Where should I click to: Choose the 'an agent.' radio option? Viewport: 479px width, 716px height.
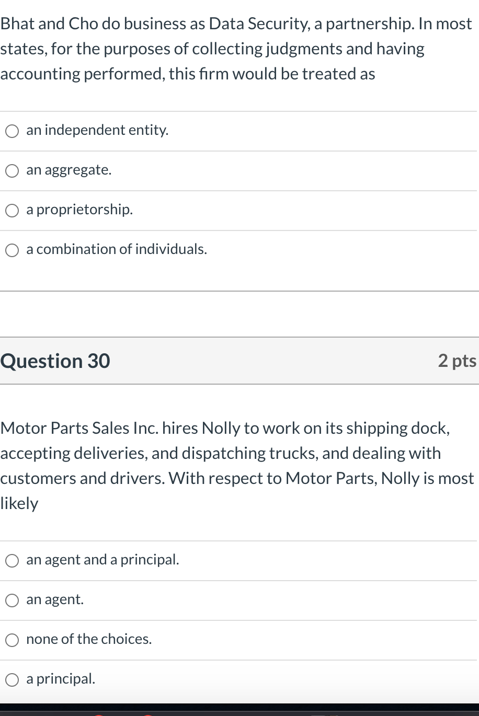12,600
